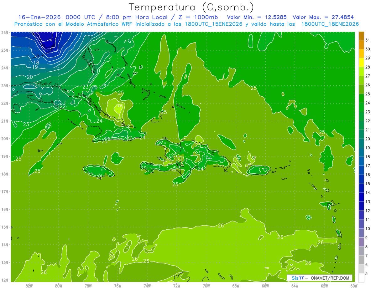The height and width of the screenshot is (290, 376).
Task: Click the title "Temperatura (C,somb.)"
Action: 191,7
